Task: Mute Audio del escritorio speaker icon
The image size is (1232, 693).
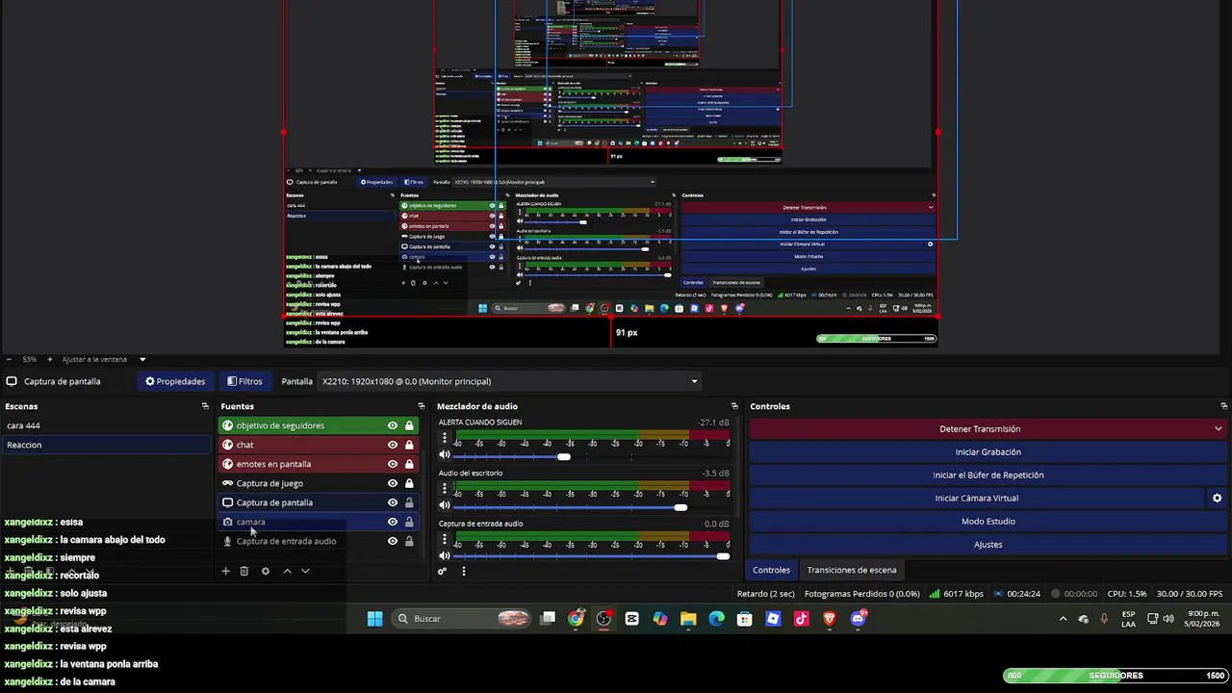Action: [445, 505]
